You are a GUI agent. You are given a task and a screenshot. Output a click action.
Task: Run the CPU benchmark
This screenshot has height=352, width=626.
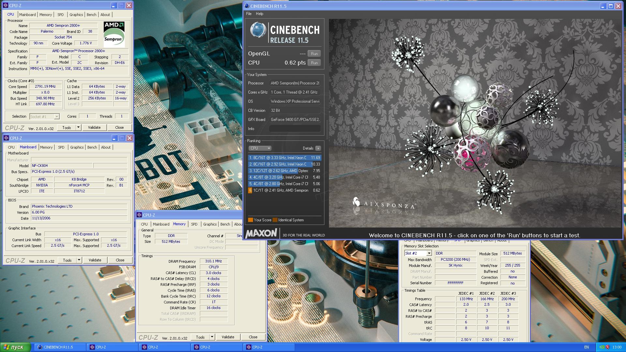(314, 63)
